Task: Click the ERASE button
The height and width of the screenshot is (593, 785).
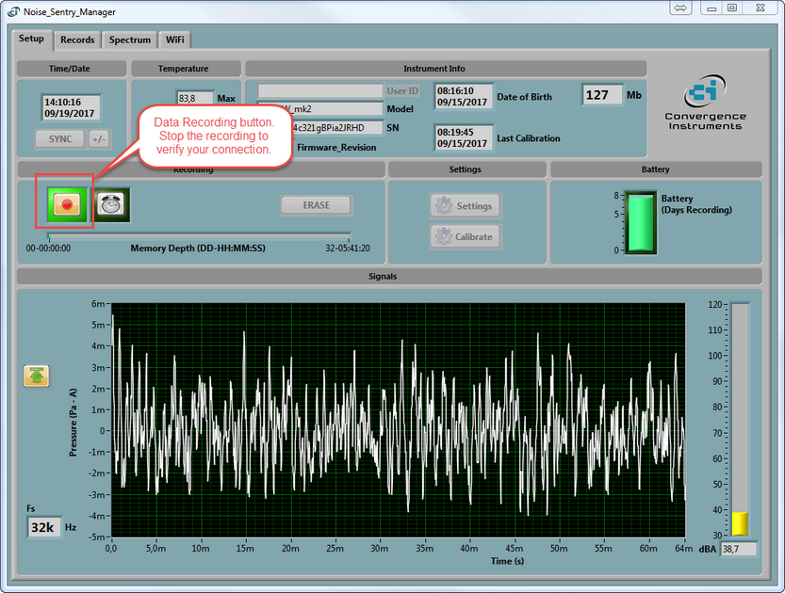Action: click(x=316, y=205)
